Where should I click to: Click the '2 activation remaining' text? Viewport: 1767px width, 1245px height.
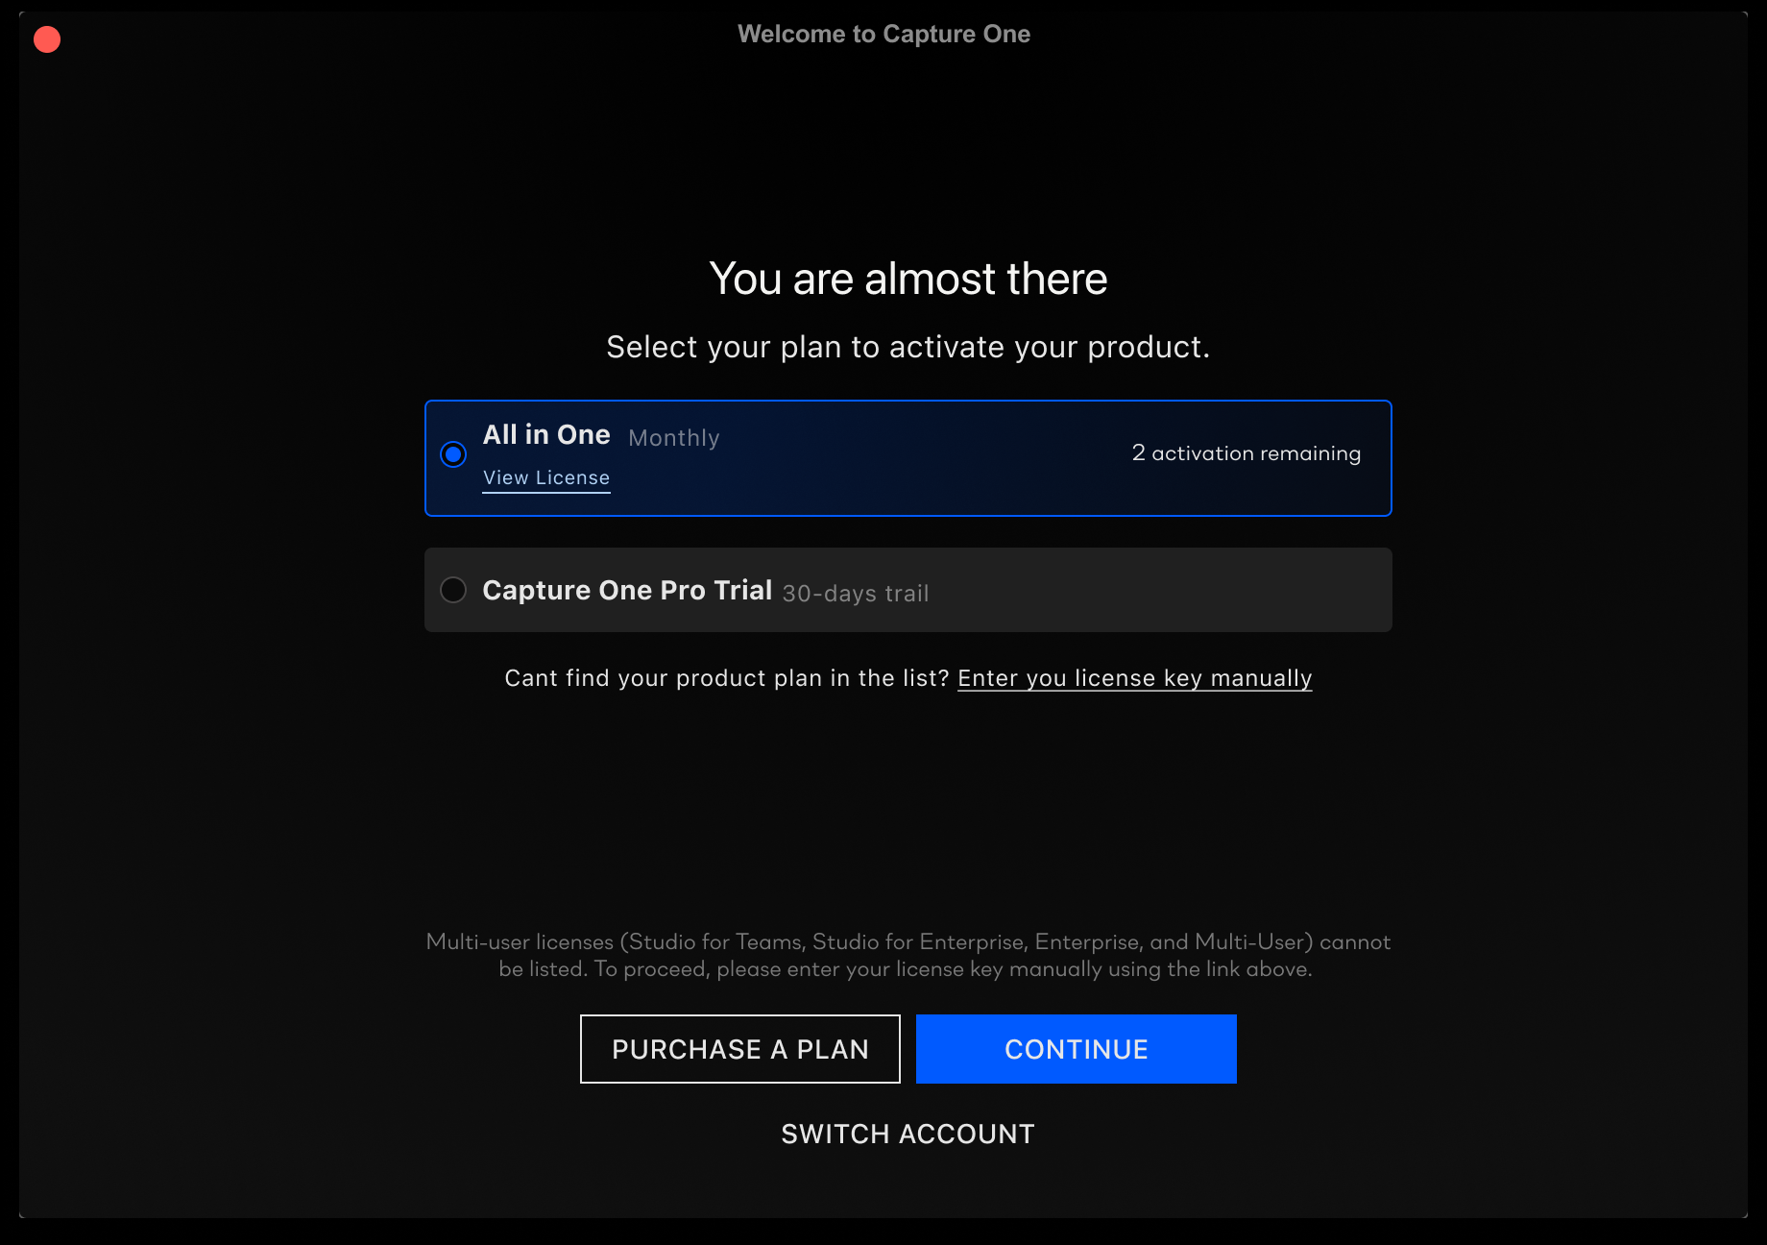tap(1247, 453)
